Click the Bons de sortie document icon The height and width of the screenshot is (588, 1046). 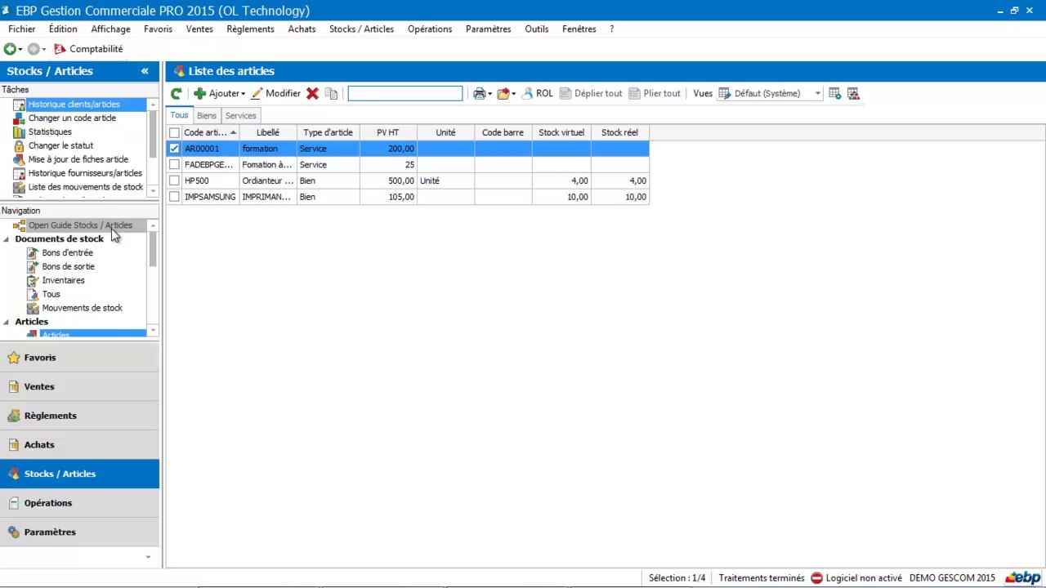pyautogui.click(x=33, y=267)
